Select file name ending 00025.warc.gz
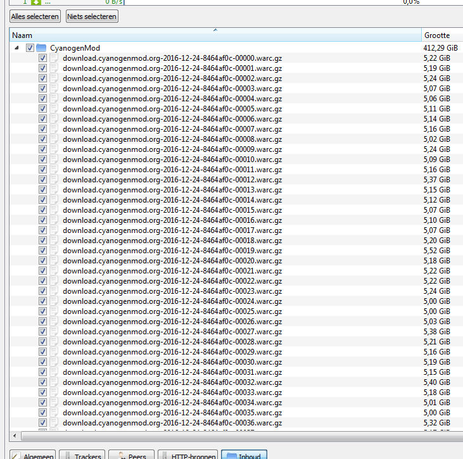Viewport: 463px width, 459px height. tap(172, 311)
